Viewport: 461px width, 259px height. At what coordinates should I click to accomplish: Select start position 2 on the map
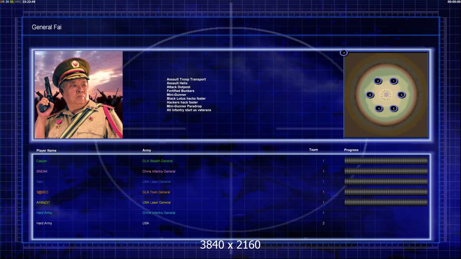coord(378,81)
